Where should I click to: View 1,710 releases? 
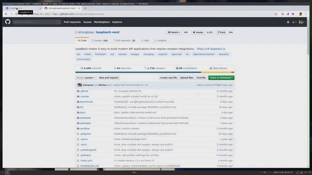(155, 68)
